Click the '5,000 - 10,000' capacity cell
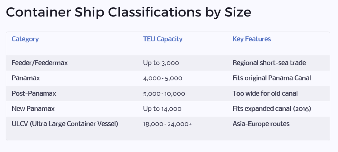 click(x=164, y=93)
